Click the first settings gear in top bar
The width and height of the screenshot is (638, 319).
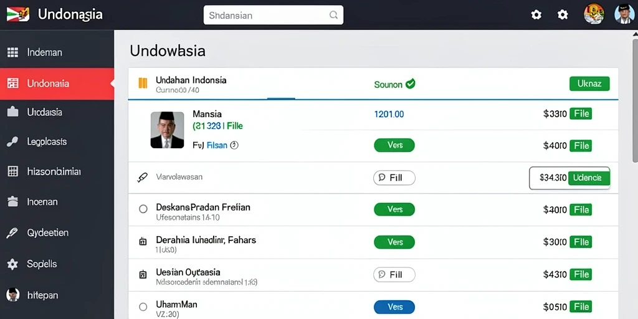(x=536, y=15)
